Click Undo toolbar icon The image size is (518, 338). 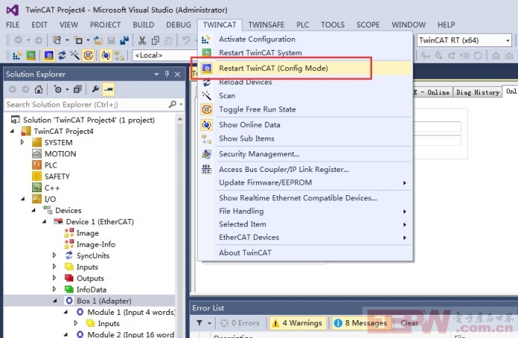[x=186, y=40]
